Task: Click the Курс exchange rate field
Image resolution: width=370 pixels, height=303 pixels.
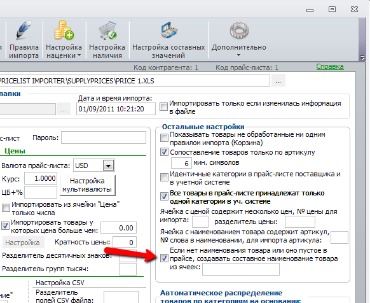Action: pos(41,178)
